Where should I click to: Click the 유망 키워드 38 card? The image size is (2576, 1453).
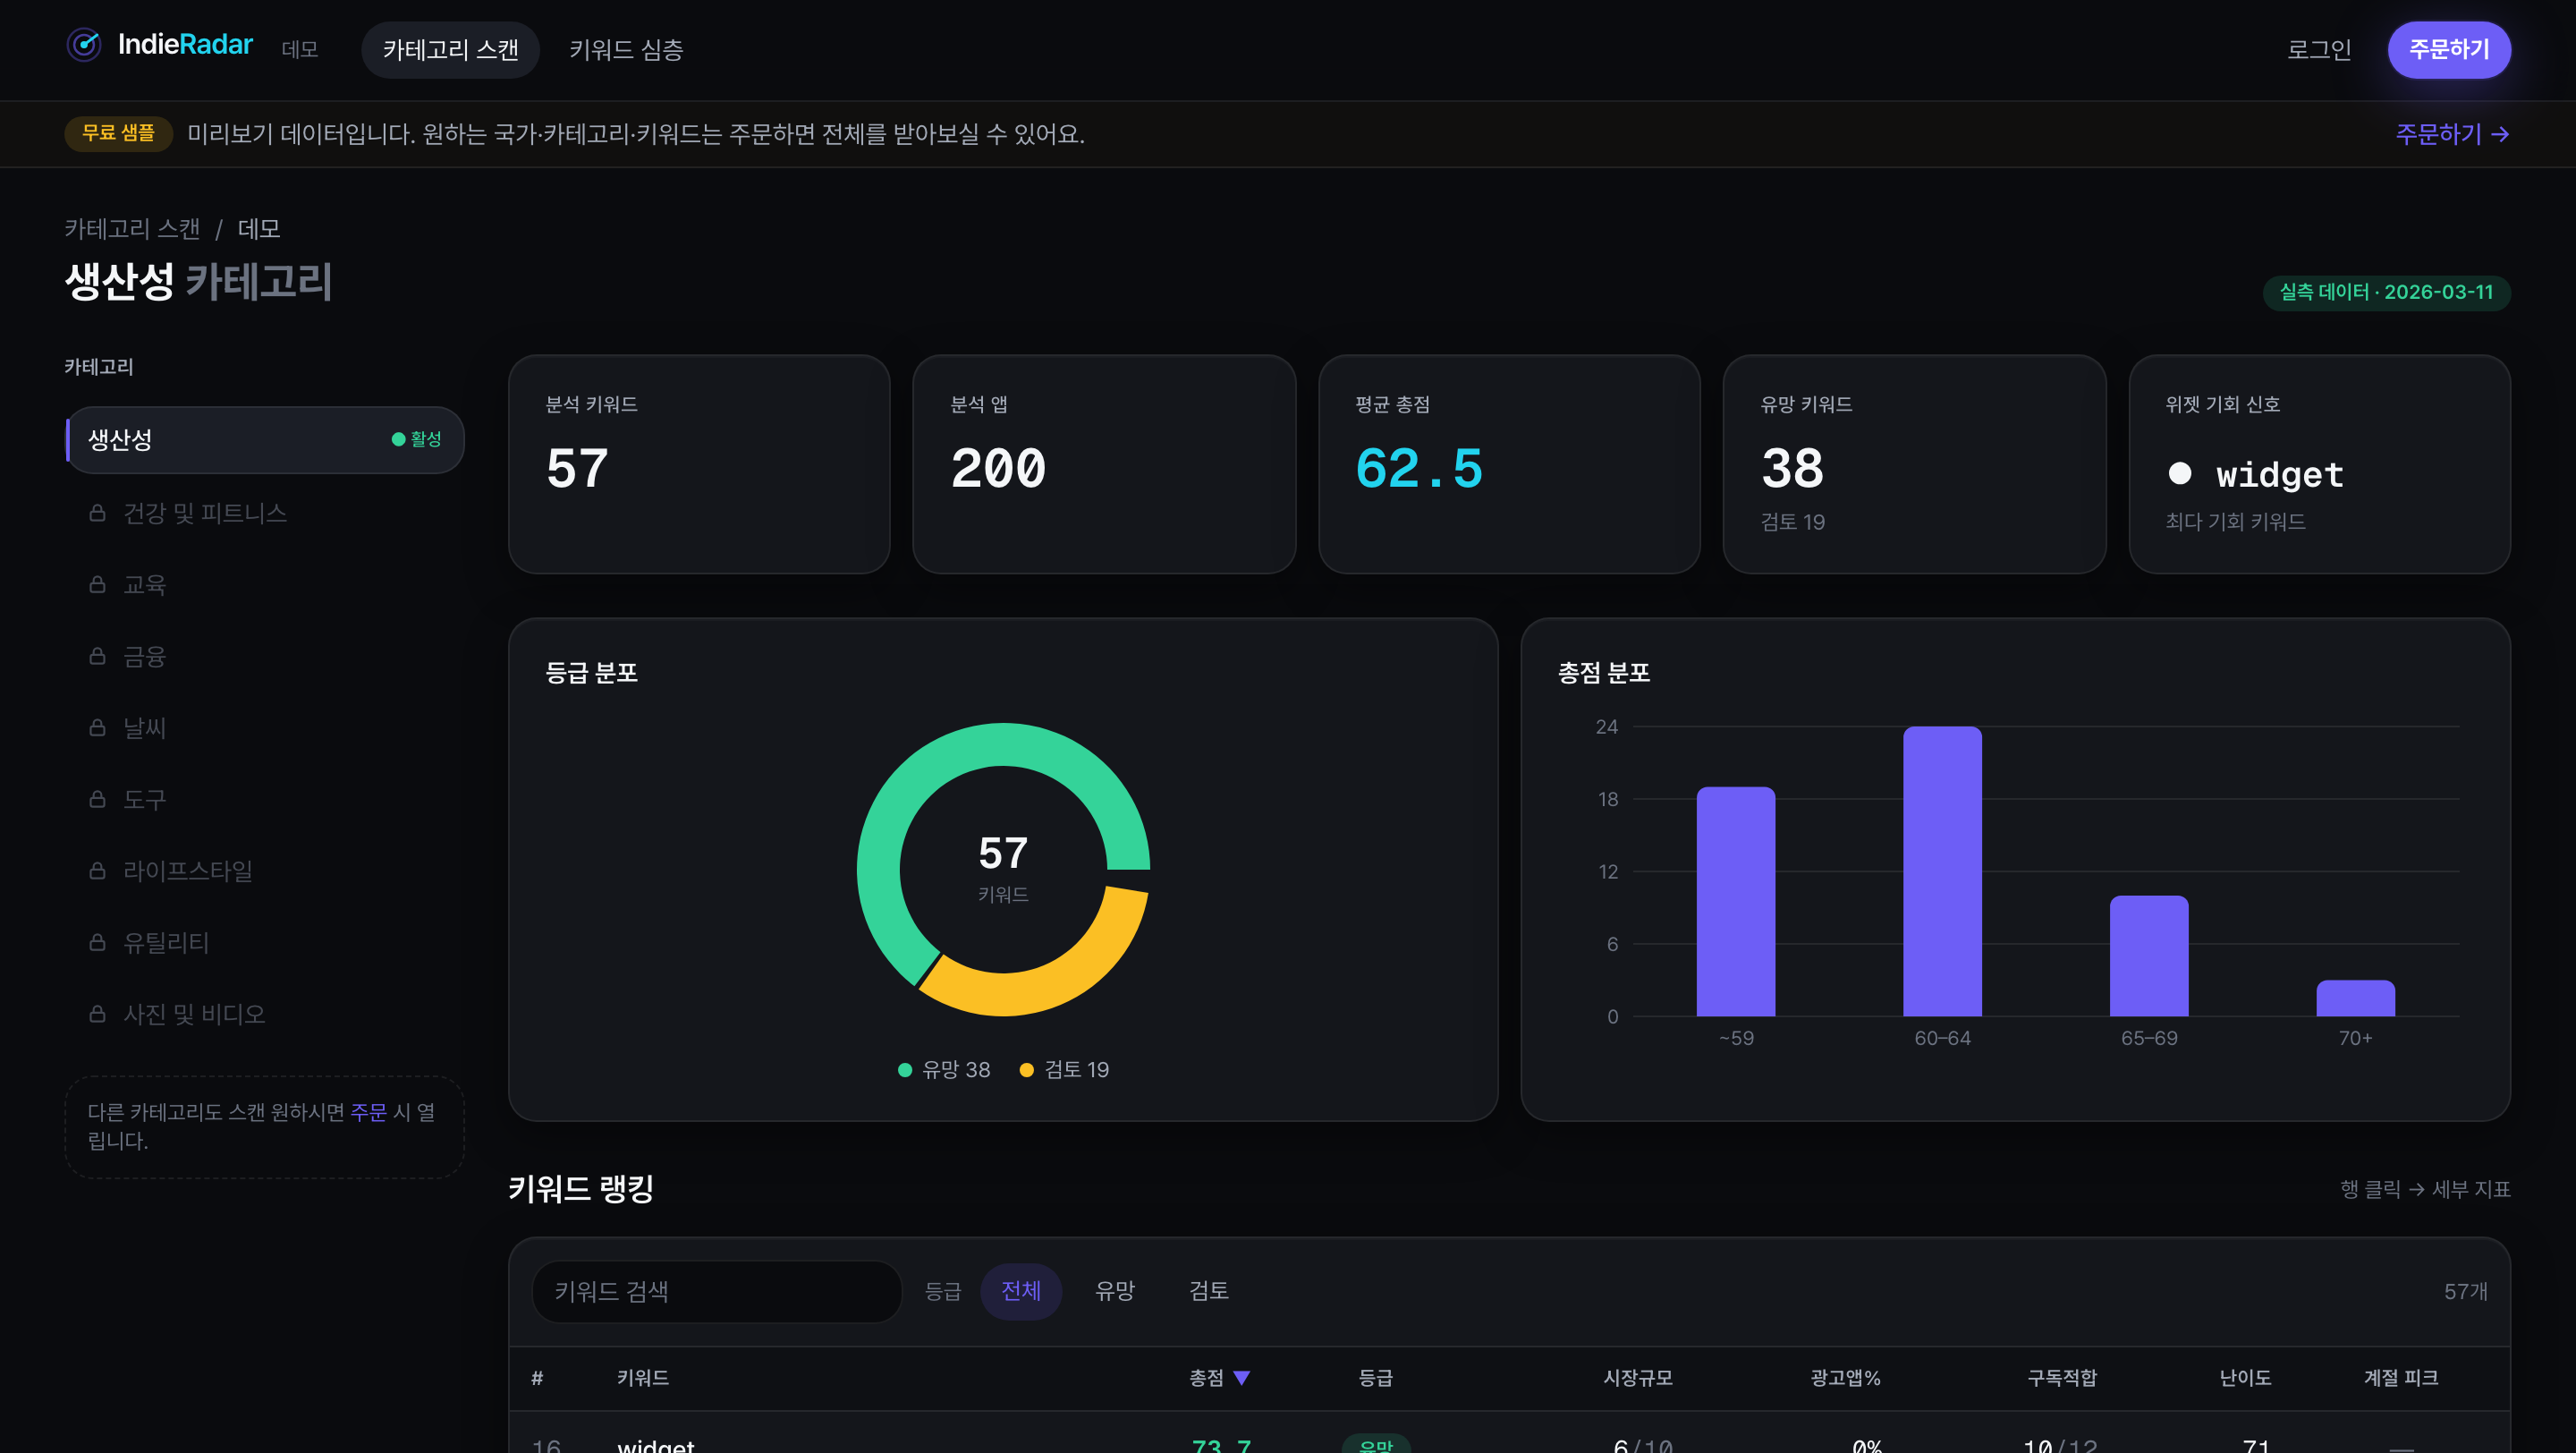pos(1914,464)
